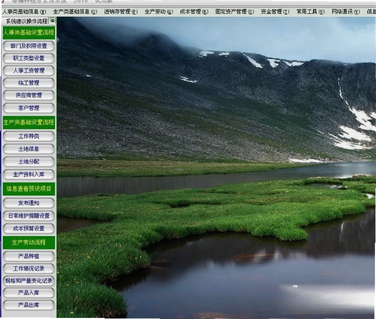Image resolution: width=376 pixels, height=319 pixels.
Task: Open the 网络通讯 menu
Action: 345,12
